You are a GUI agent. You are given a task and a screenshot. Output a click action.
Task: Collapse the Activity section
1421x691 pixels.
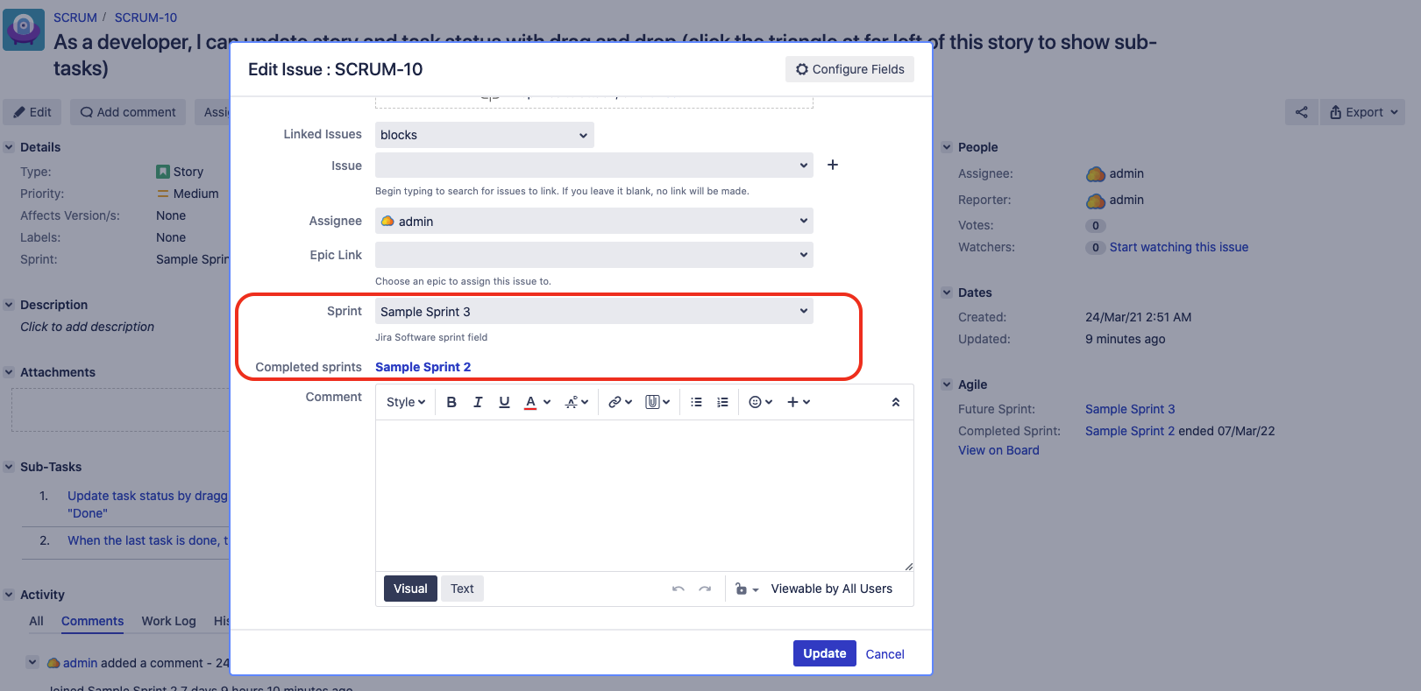pos(9,595)
